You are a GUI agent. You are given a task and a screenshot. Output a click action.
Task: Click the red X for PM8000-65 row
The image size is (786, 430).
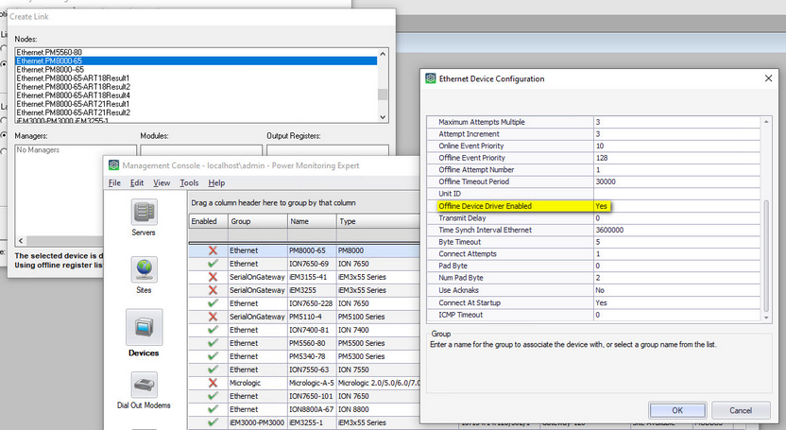[x=214, y=250]
